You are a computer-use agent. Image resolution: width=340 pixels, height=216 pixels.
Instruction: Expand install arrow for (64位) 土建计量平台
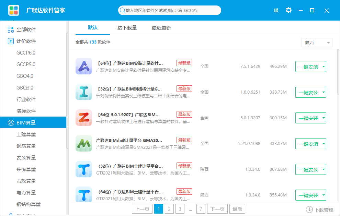point(324,195)
